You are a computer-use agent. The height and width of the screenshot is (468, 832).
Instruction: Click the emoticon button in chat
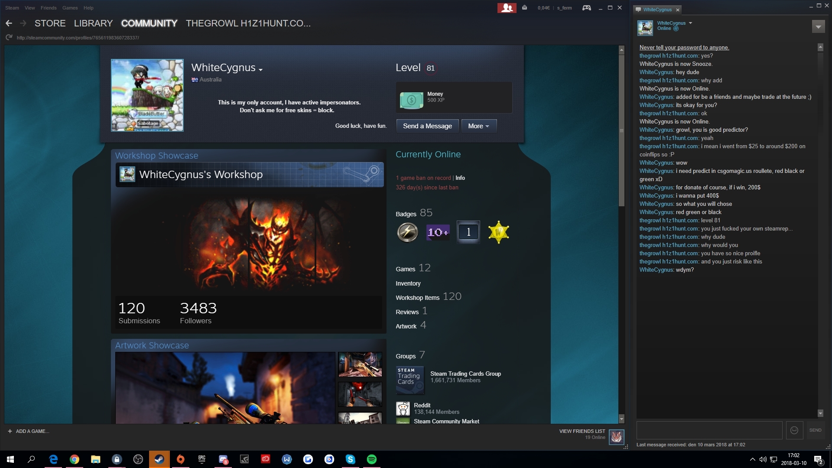coord(794,430)
